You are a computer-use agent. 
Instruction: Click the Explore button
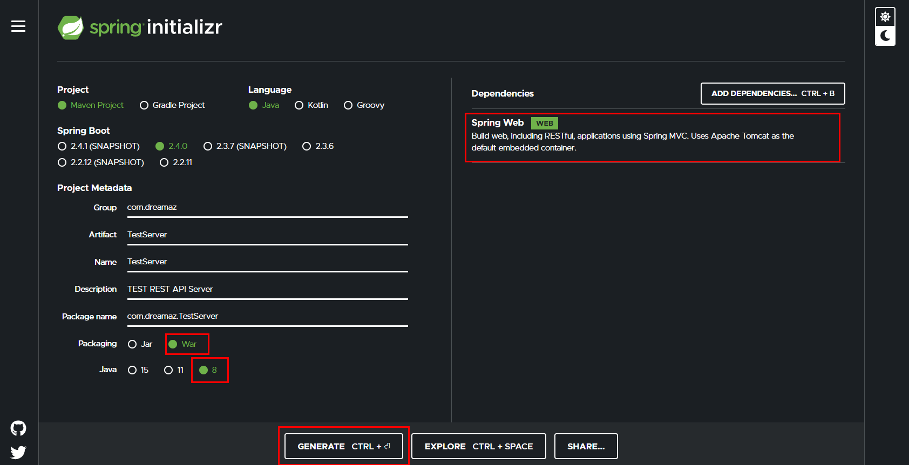[x=479, y=446]
